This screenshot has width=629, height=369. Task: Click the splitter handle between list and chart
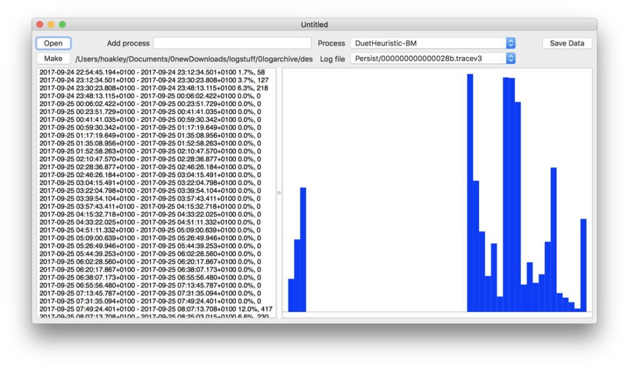pos(279,193)
